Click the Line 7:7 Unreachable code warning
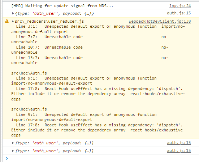 [90, 39]
